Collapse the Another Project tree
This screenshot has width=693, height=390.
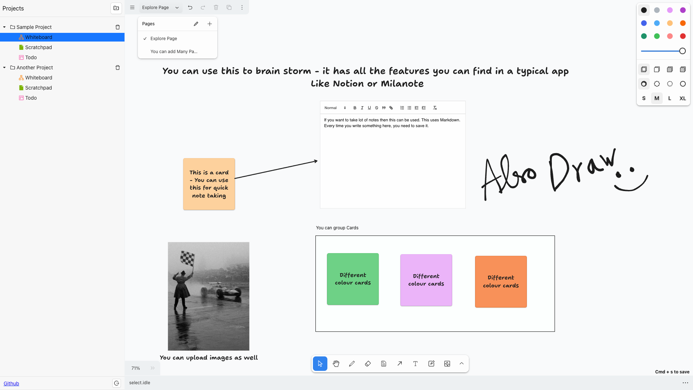click(4, 68)
